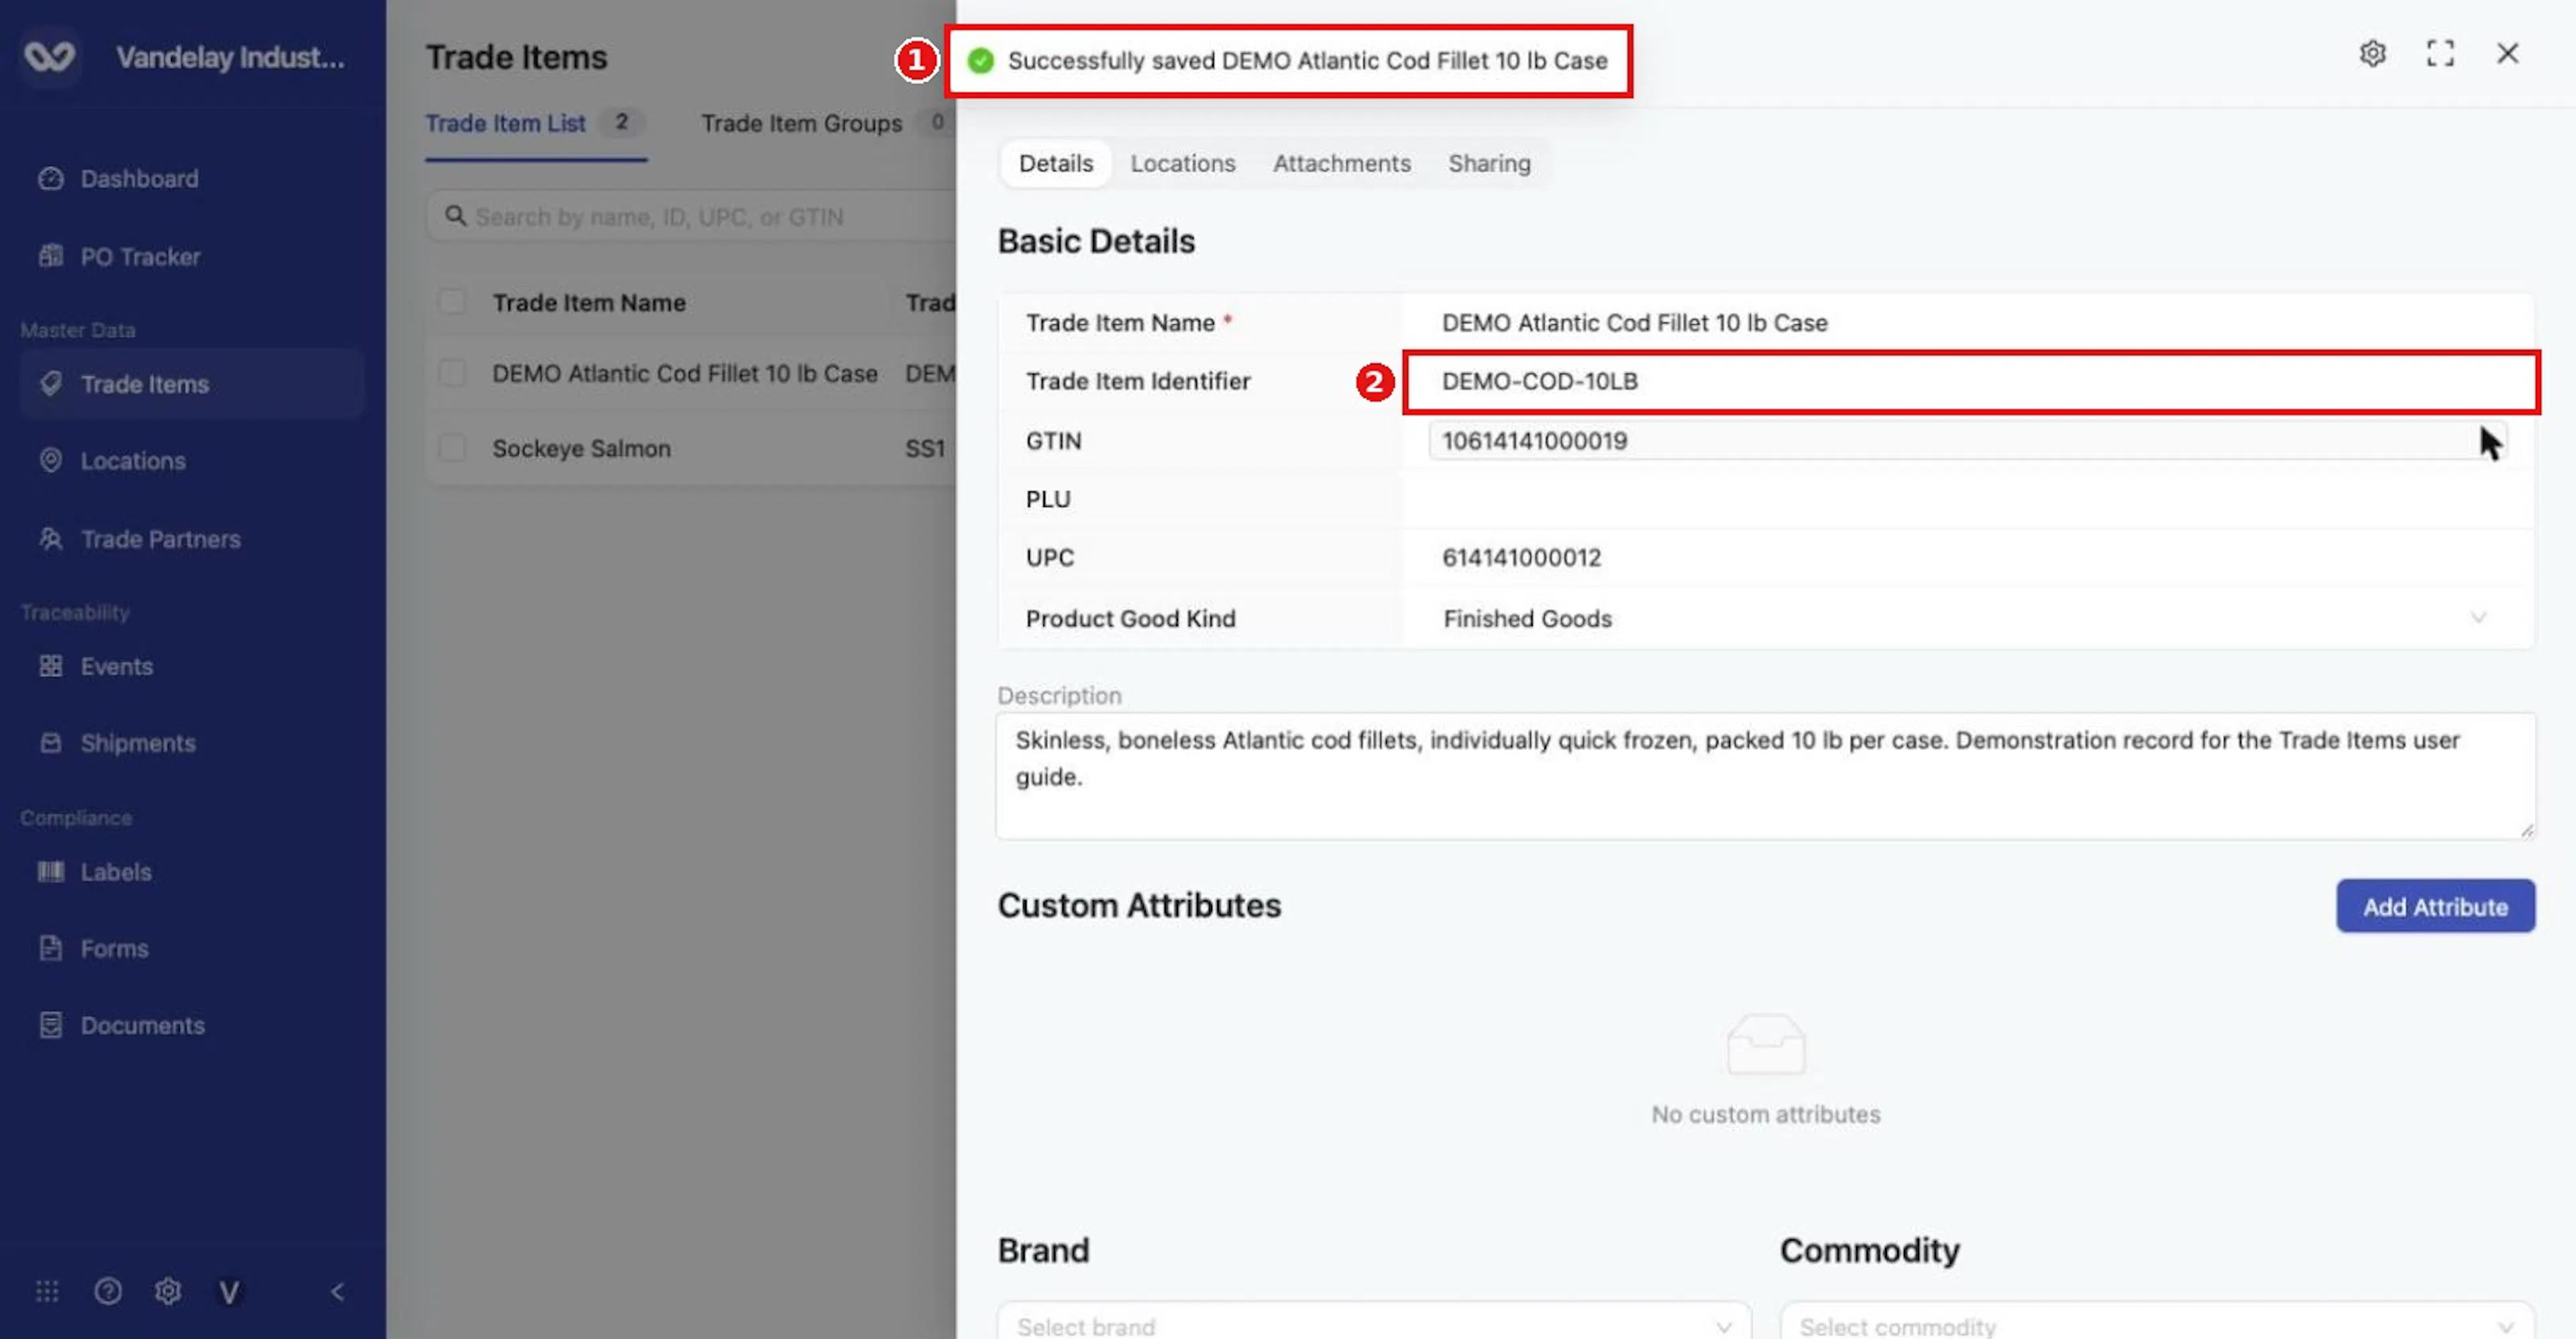This screenshot has height=1339, width=2576.
Task: Click the Sockeye Salmon row name
Action: [x=581, y=448]
